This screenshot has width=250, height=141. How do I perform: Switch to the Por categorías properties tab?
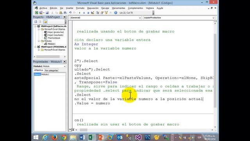point(51,70)
